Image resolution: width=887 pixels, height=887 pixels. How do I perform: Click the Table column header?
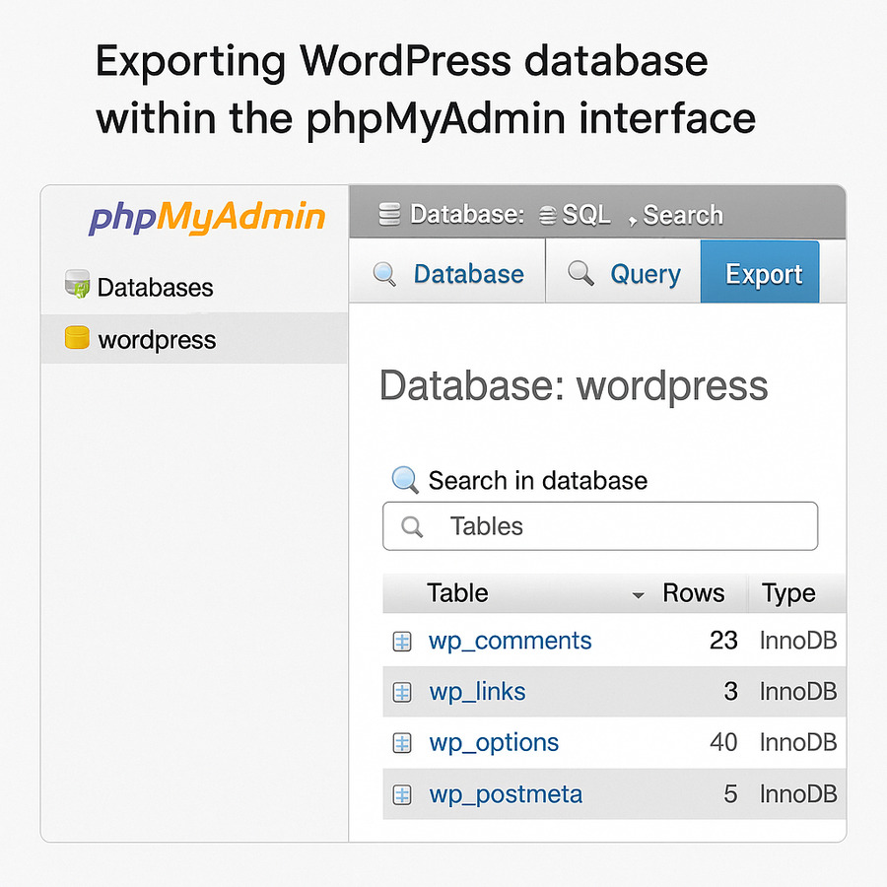457,593
